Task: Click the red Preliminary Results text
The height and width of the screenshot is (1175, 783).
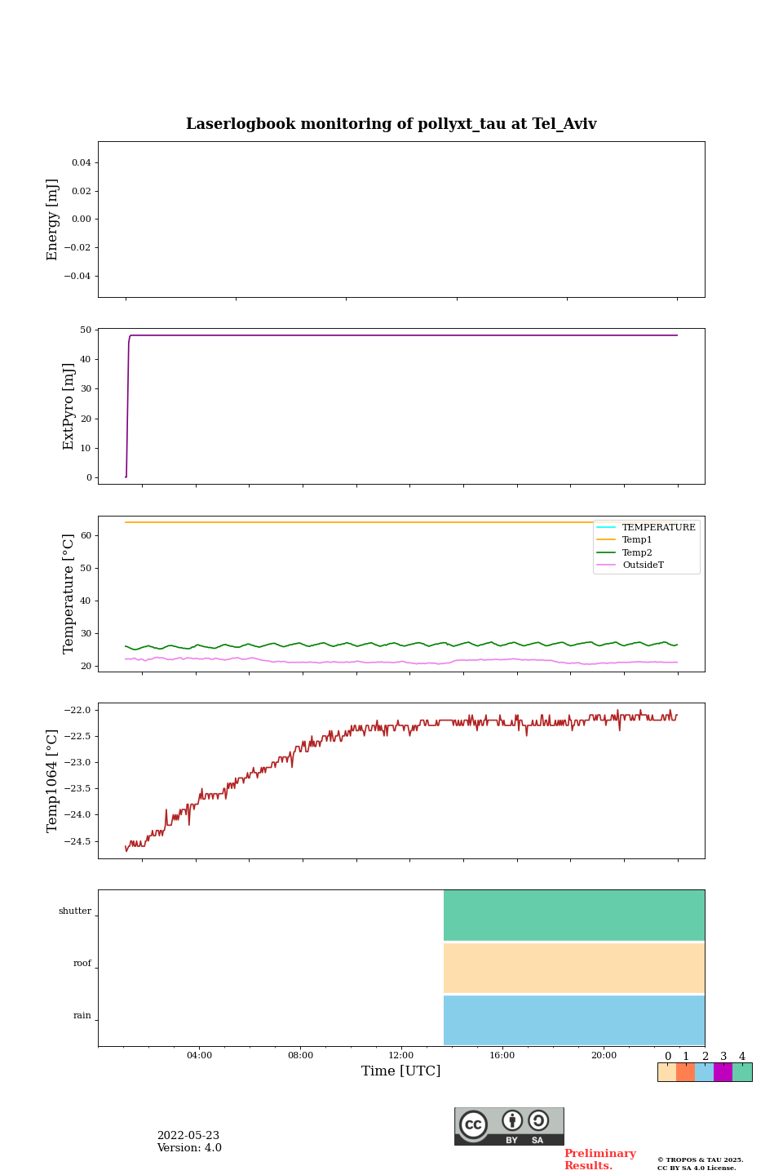Action: (x=599, y=1159)
